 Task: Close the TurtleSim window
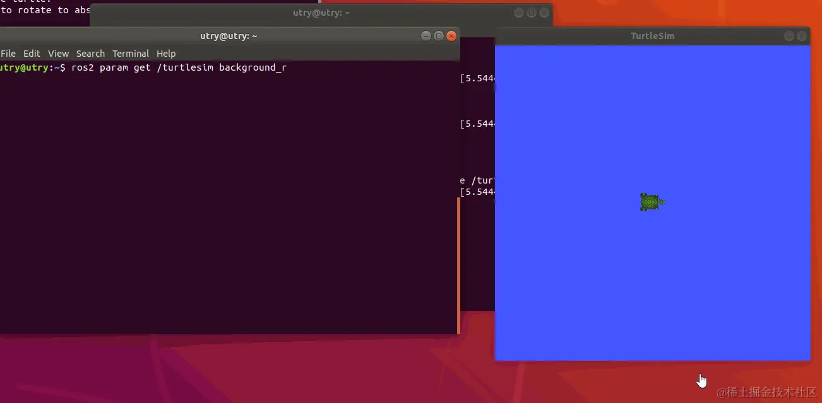pyautogui.click(x=802, y=36)
